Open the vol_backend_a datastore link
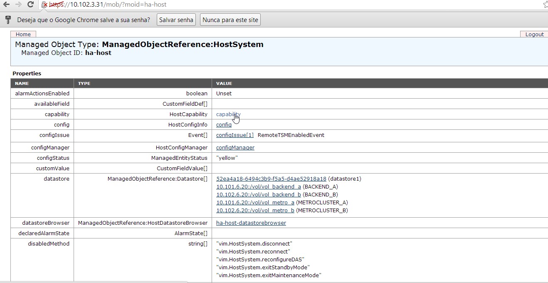The image size is (548, 283). click(258, 186)
